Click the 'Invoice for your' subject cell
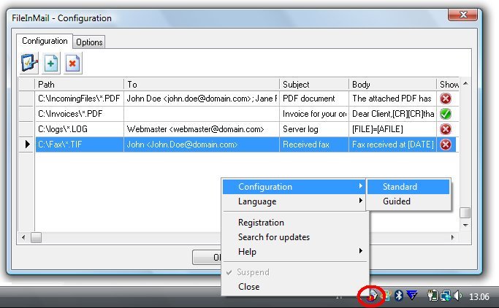Viewport: 499px width, 308px height. pyautogui.click(x=314, y=114)
